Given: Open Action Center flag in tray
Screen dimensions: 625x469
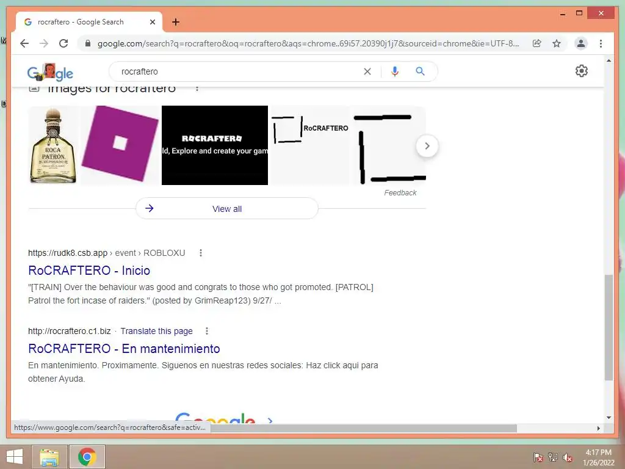Looking at the screenshot, I should coord(538,457).
